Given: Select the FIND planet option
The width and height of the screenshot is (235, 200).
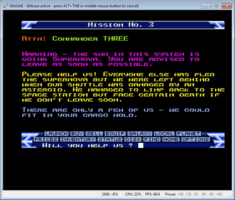Looking at the screenshot, I should (152, 139).
